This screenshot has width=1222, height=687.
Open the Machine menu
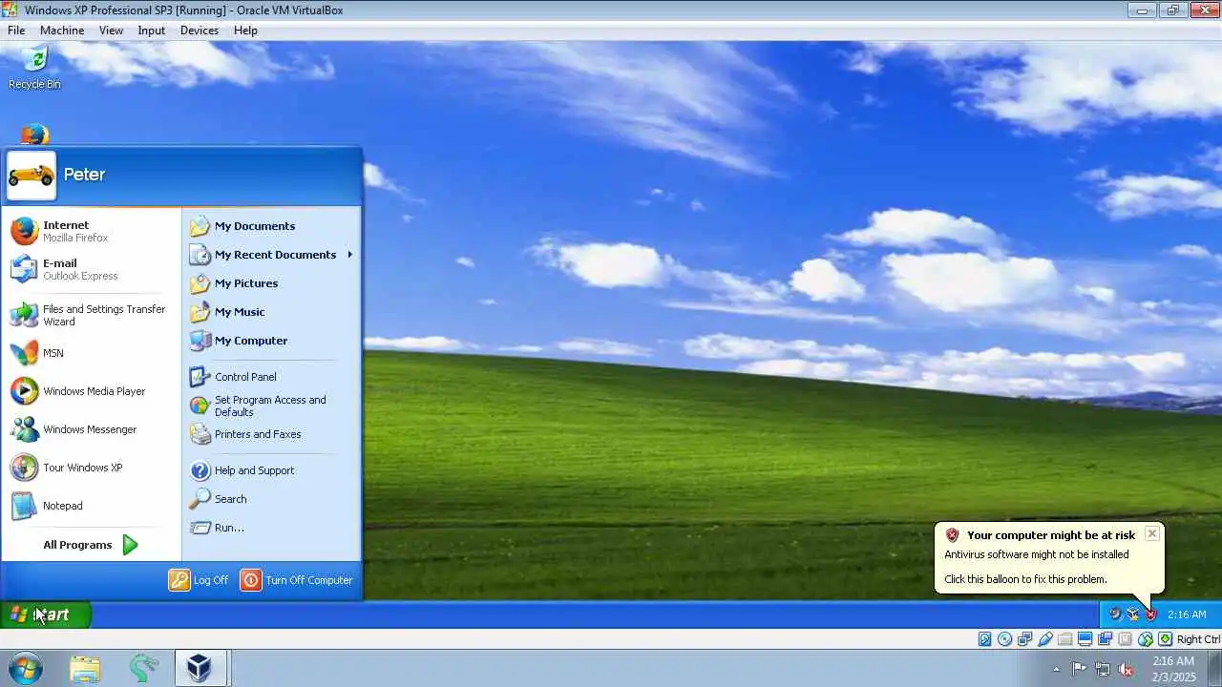point(62,31)
